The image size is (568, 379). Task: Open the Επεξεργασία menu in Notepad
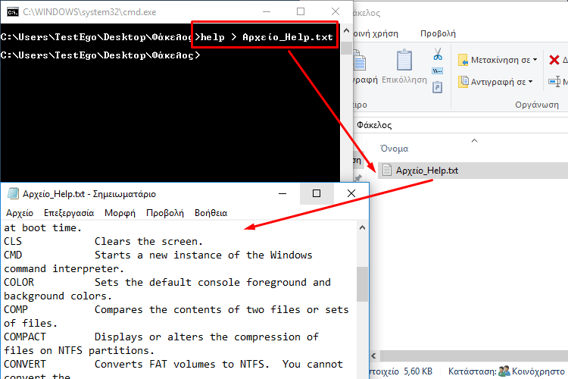pos(69,213)
